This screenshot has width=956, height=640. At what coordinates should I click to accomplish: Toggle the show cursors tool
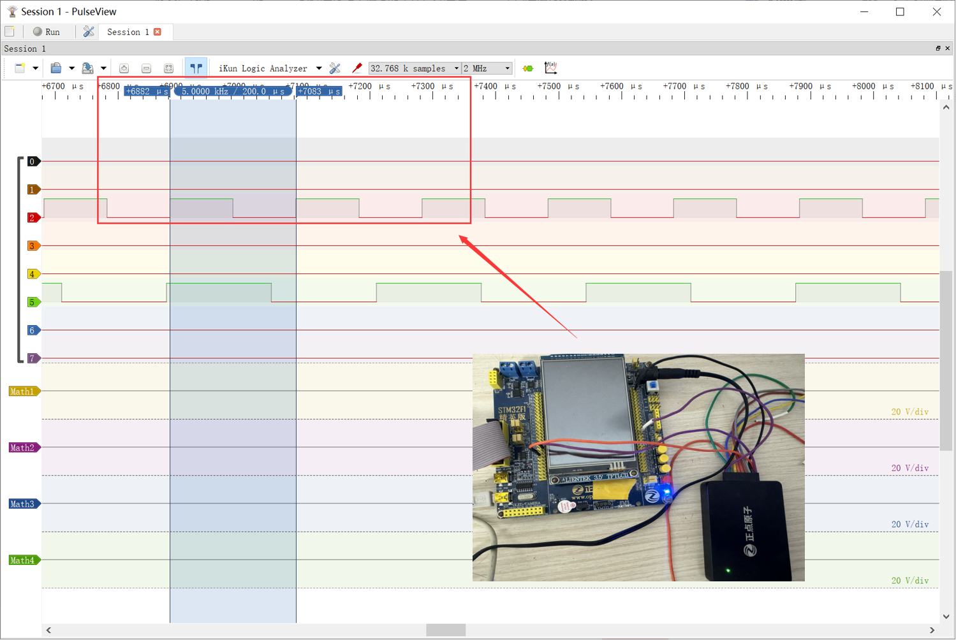196,67
